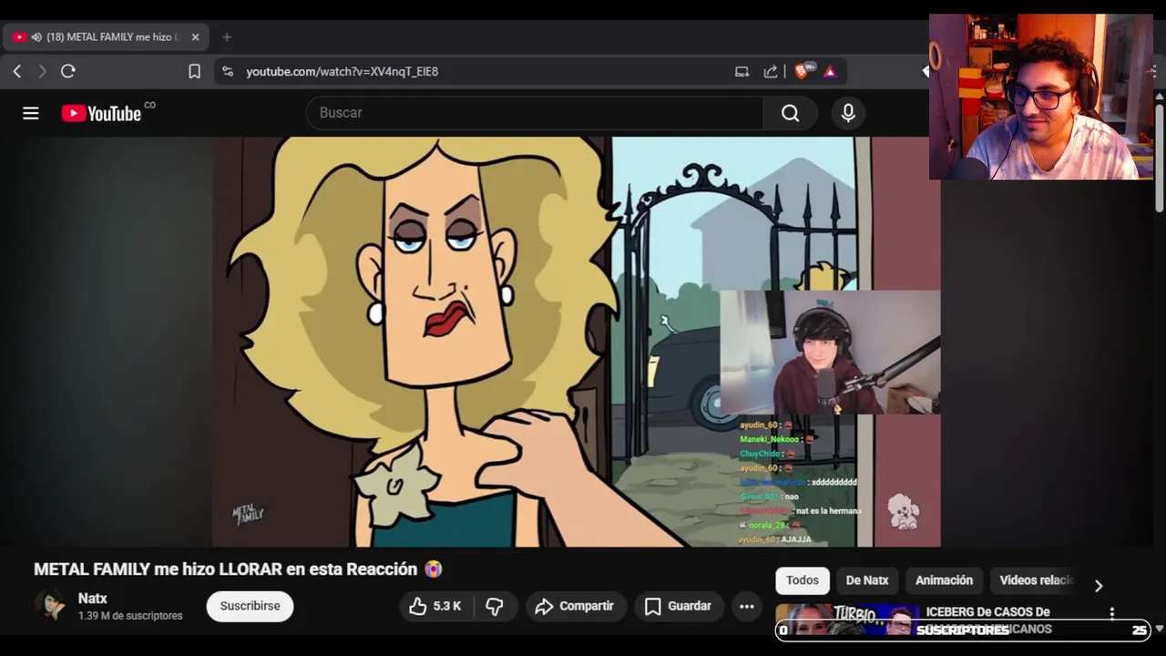Click the share icon in address bar
This screenshot has height=656, width=1166.
click(771, 71)
